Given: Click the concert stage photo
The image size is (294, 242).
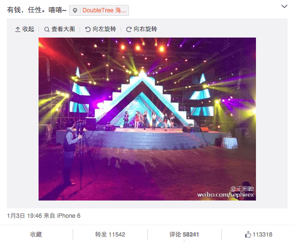Looking at the screenshot, I should [x=147, y=119].
